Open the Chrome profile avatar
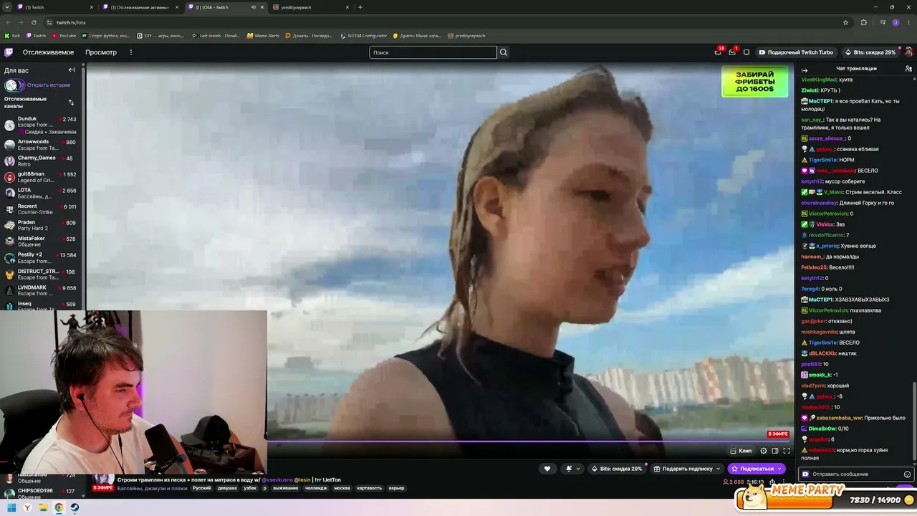The width and height of the screenshot is (917, 516). pyautogui.click(x=896, y=22)
